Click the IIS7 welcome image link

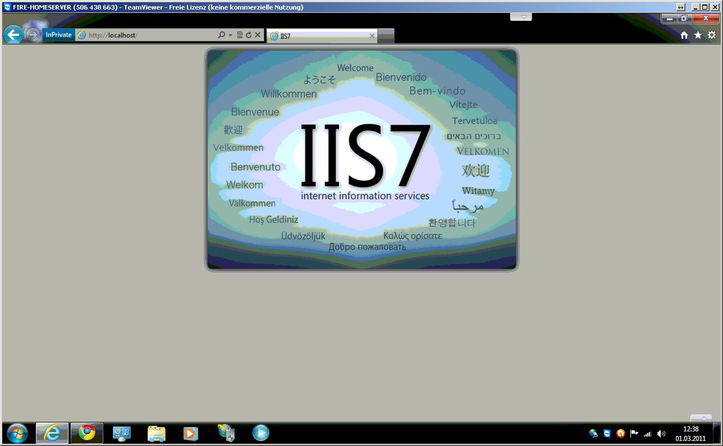coord(361,160)
